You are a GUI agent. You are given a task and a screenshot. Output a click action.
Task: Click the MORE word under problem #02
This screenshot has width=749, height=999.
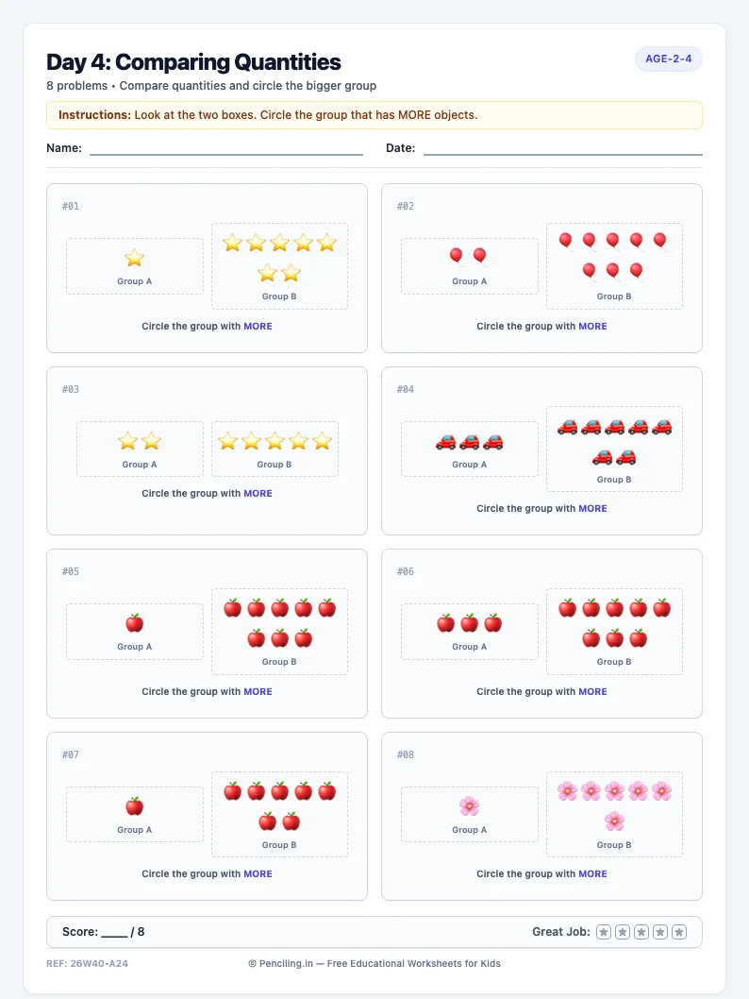coord(592,326)
